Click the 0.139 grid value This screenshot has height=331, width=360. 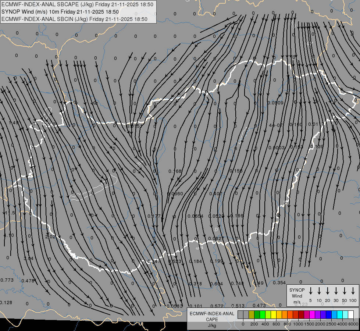(317, 146)
